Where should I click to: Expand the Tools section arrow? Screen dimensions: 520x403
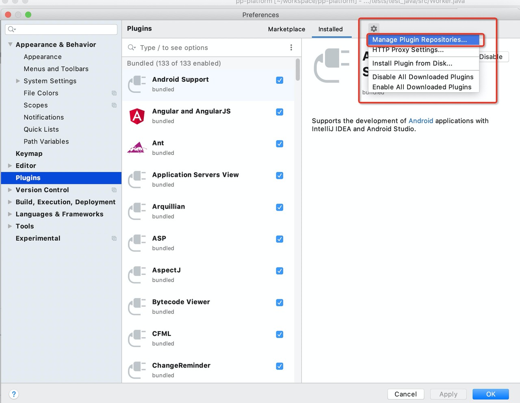point(10,226)
